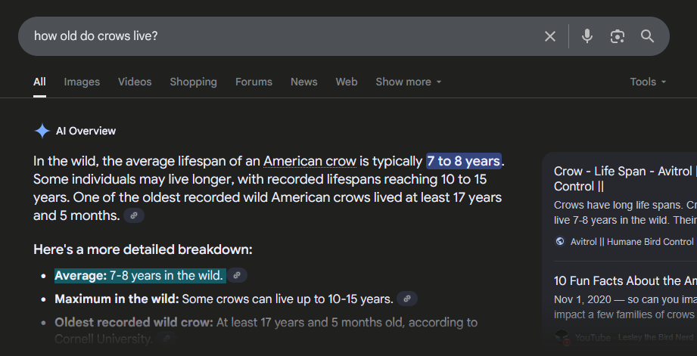Viewport: 697px width, 356px height.
Task: Open '10 Fun Facts About the Am...' result
Action: tap(625, 280)
